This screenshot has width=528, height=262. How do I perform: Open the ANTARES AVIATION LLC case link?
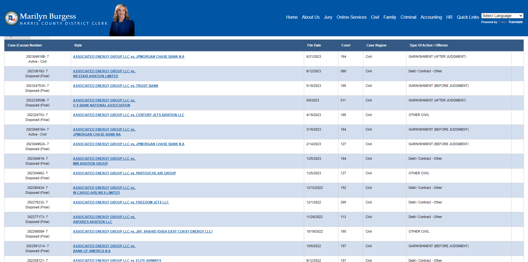105,219
